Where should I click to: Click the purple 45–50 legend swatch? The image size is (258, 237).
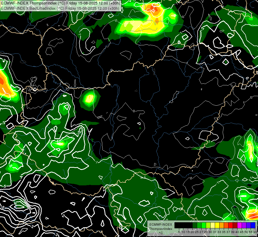point(244,225)
